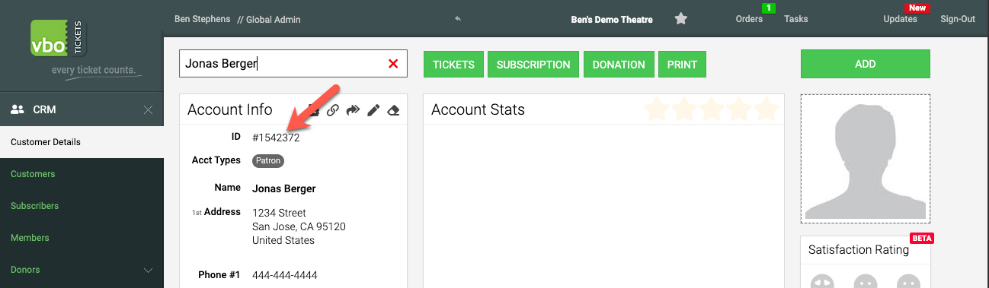Image resolution: width=989 pixels, height=288 pixels.
Task: Click the DONATION button
Action: [x=619, y=65]
